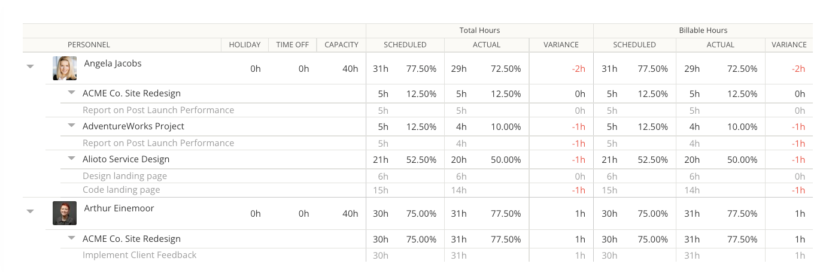Viewport: 835px width, 279px height.
Task: Select Implement Client Feedback task
Action: (139, 255)
